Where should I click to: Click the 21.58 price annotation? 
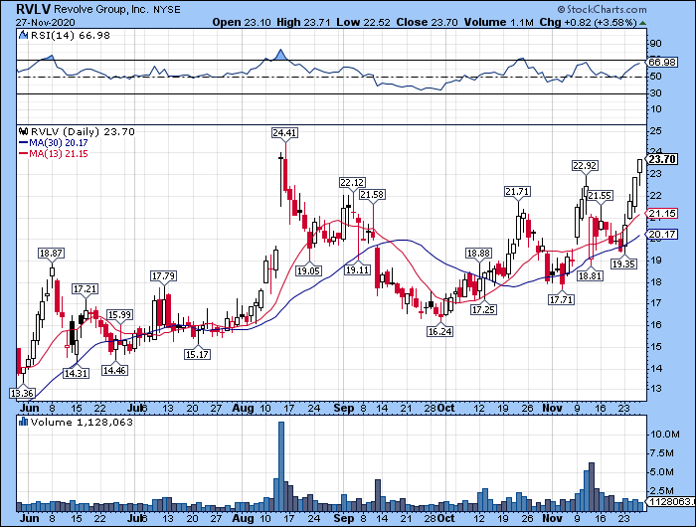[372, 195]
